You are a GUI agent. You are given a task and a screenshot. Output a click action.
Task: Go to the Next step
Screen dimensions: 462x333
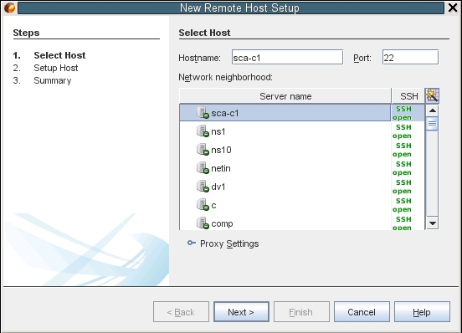241,312
